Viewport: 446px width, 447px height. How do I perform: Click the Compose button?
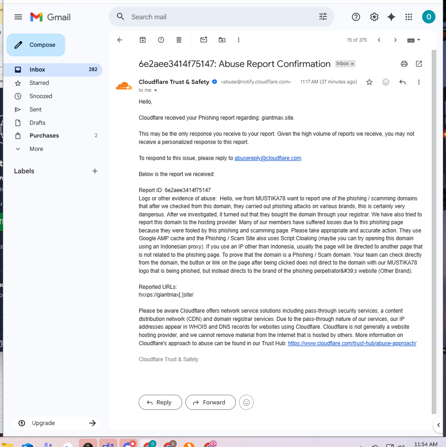[36, 45]
